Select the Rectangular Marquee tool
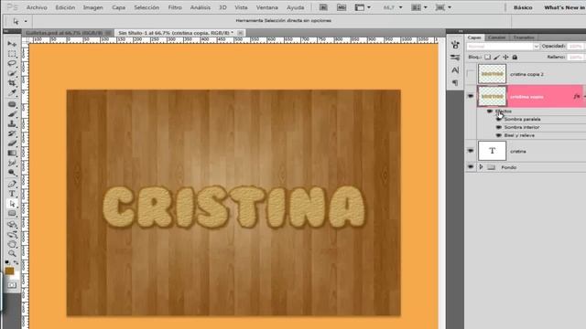The image size is (586, 329). (12, 54)
